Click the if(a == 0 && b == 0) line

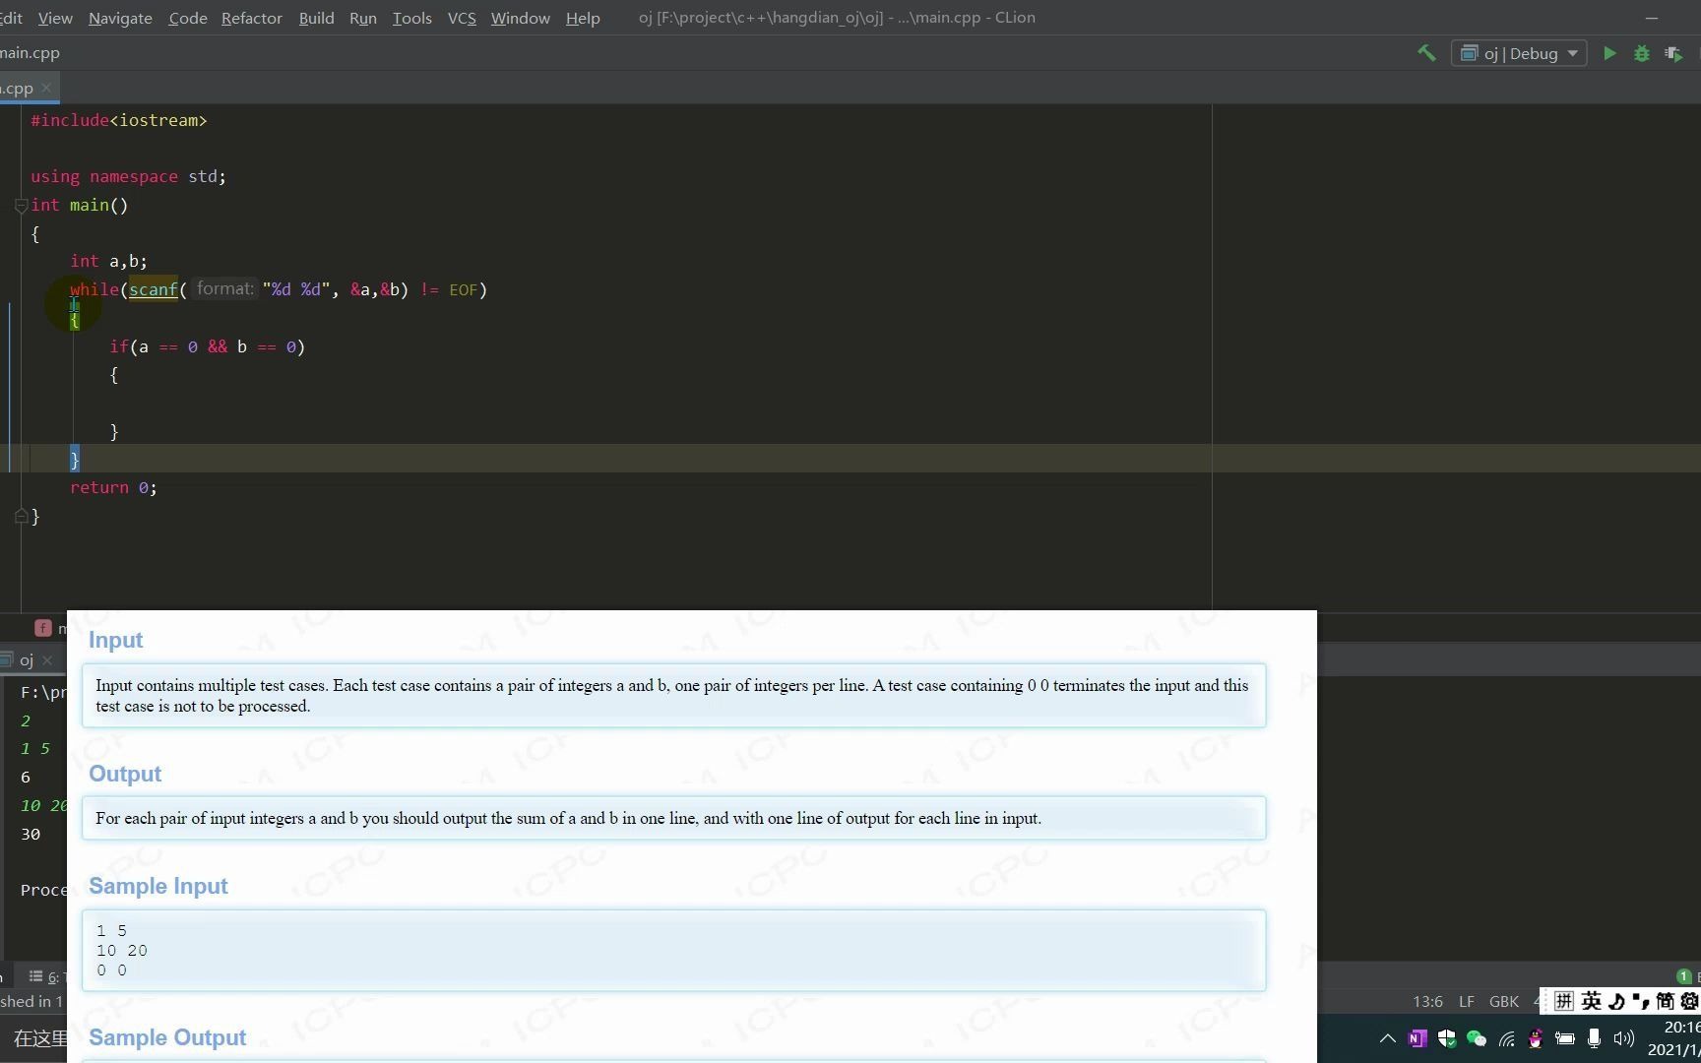click(207, 346)
